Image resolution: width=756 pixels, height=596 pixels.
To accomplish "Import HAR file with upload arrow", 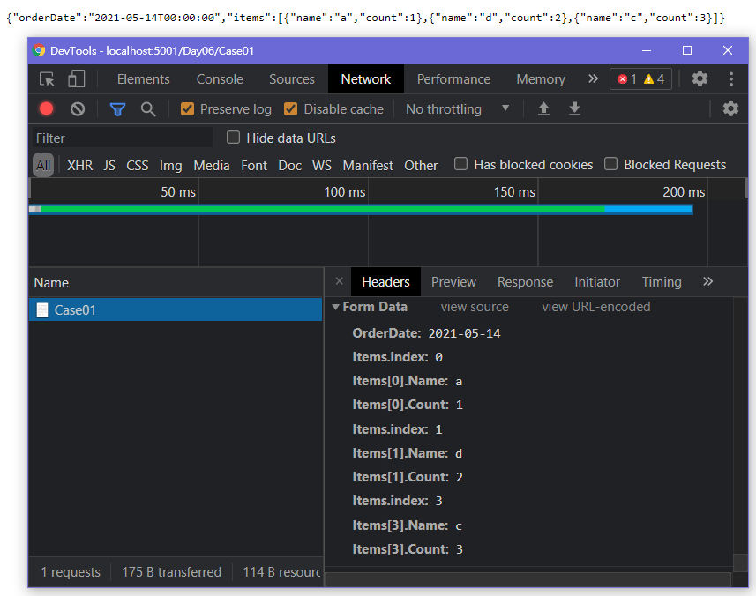I will click(543, 109).
